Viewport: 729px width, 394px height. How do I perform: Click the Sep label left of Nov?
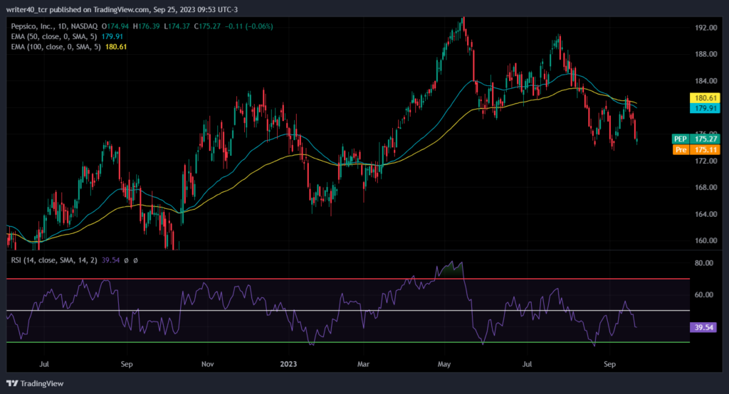coord(127,364)
